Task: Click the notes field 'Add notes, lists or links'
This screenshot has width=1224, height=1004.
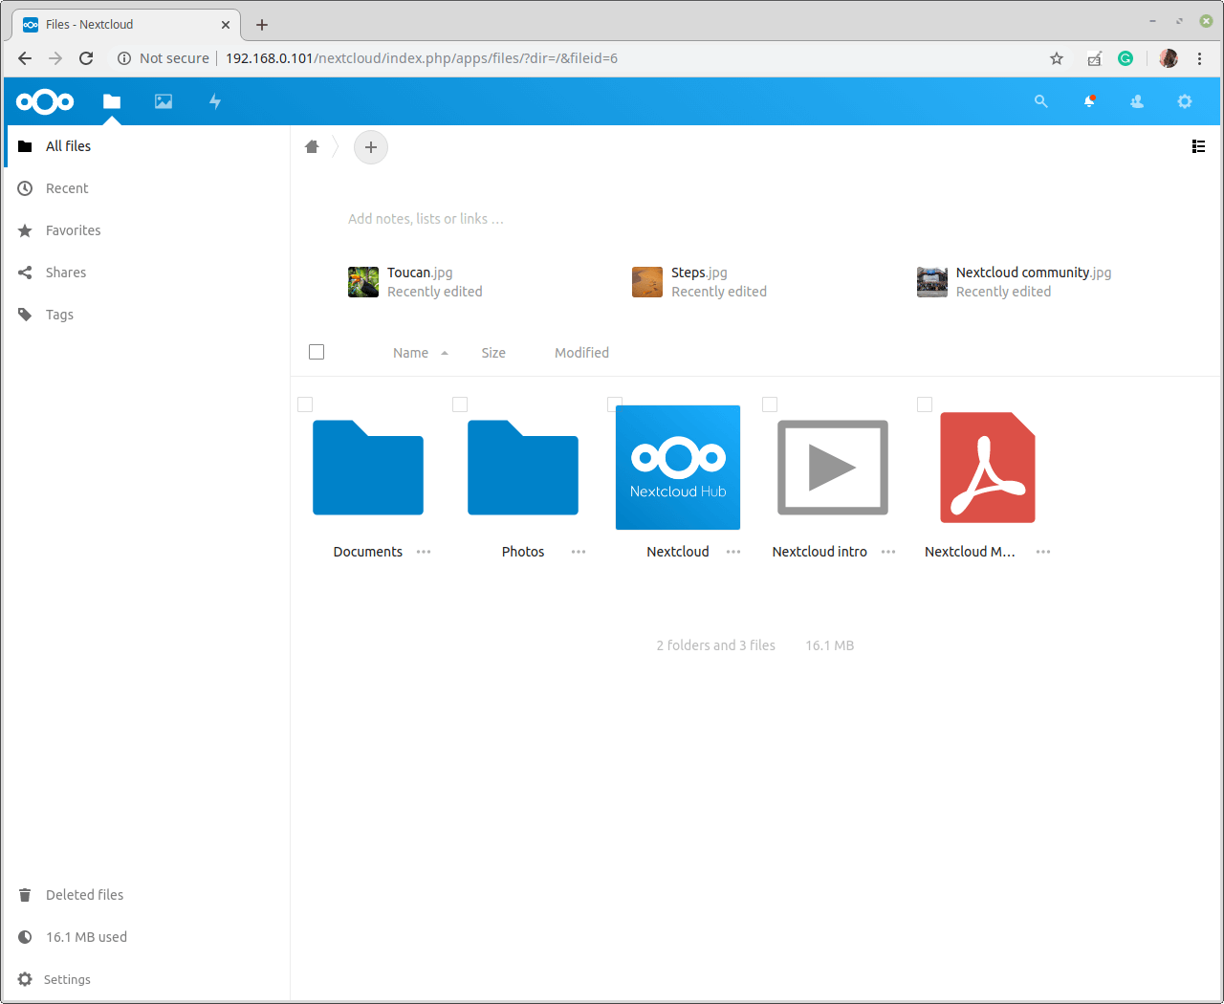Action: 426,219
